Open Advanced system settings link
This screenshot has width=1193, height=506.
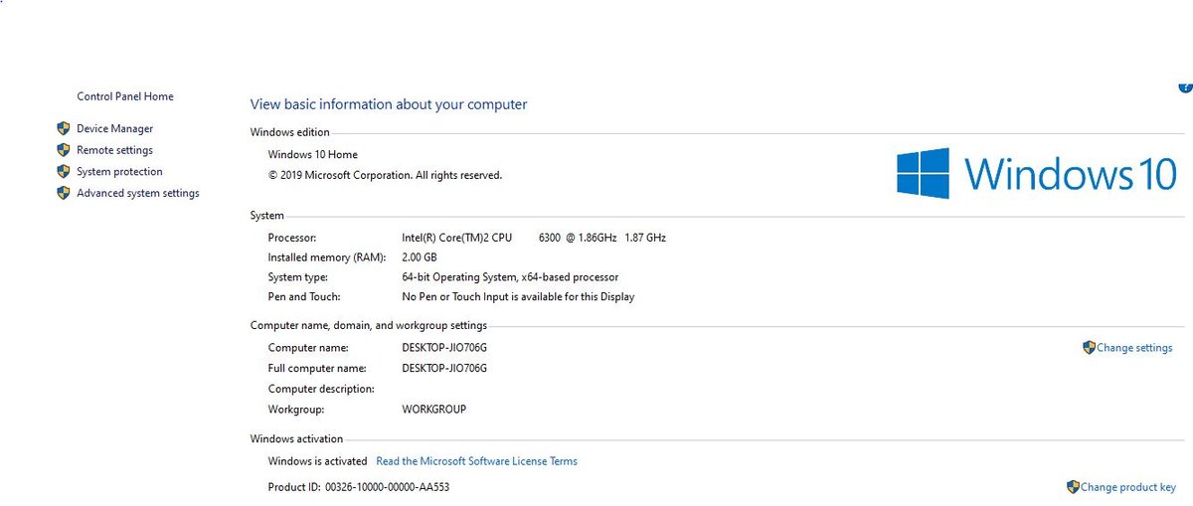click(138, 193)
